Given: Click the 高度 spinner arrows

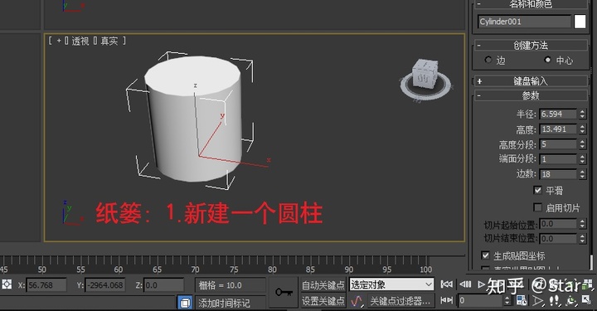Looking at the screenshot, I should (x=582, y=129).
